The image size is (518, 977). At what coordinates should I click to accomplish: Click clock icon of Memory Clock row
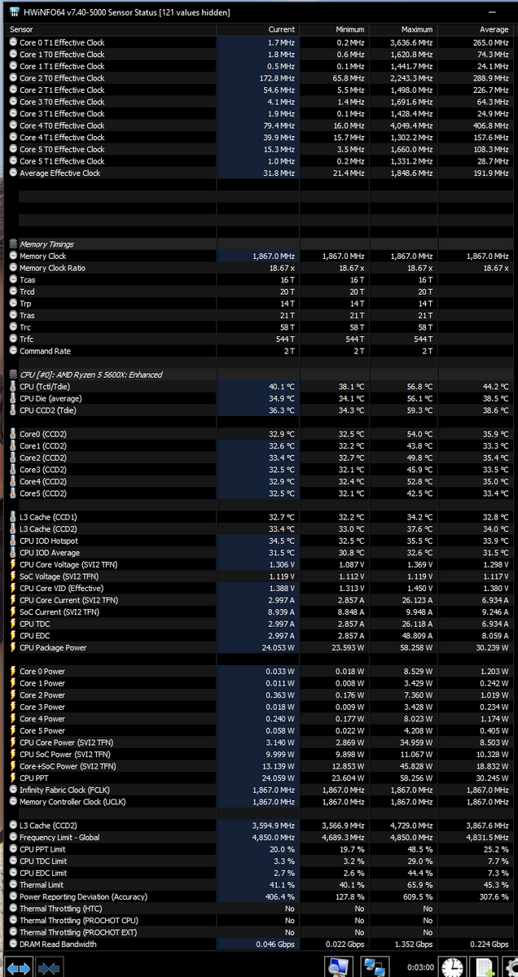click(x=13, y=256)
